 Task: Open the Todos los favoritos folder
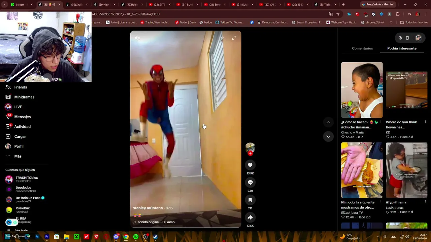coord(414,23)
